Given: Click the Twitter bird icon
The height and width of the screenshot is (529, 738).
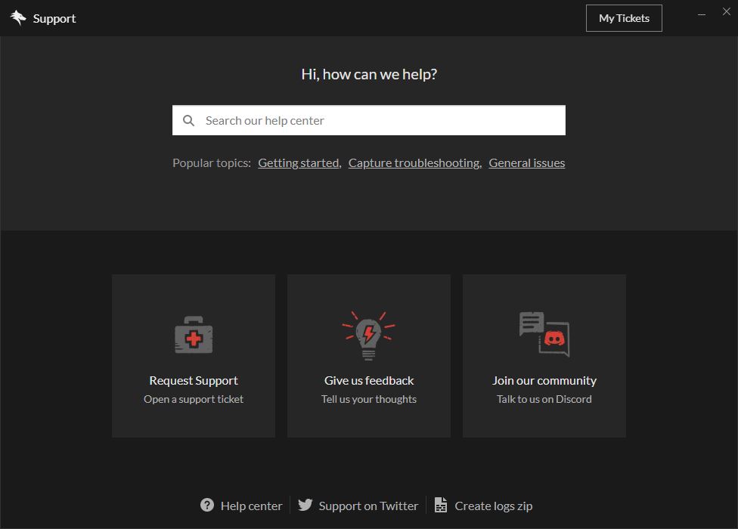Looking at the screenshot, I should [305, 505].
